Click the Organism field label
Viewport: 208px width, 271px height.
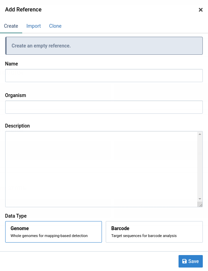[16, 95]
